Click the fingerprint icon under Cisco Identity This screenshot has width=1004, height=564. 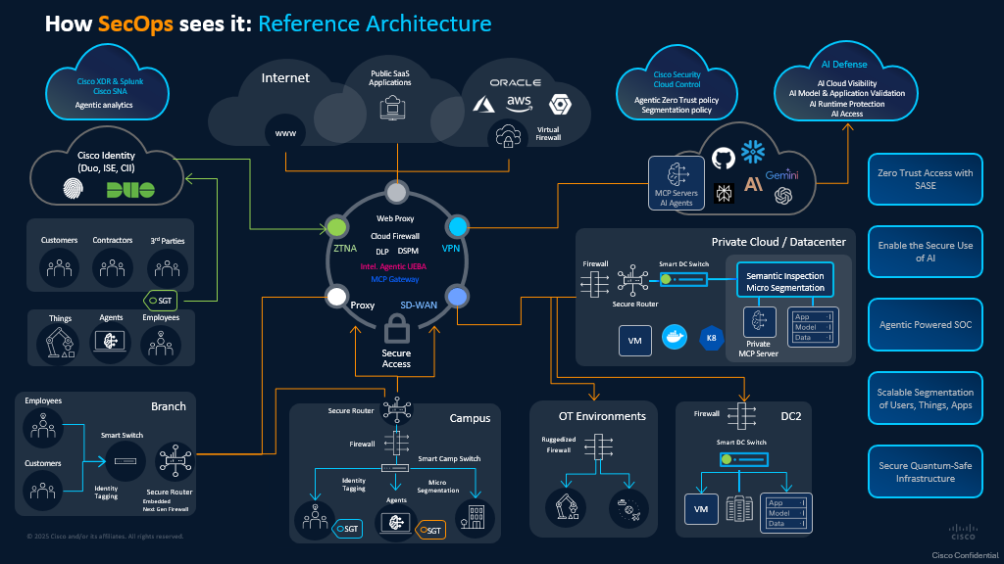pos(73,188)
